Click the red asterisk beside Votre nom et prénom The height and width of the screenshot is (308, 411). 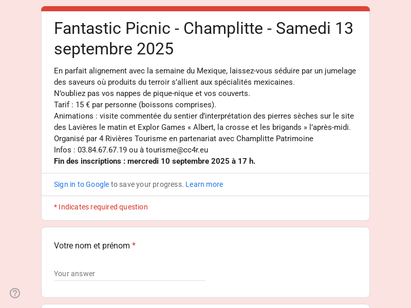click(x=134, y=245)
